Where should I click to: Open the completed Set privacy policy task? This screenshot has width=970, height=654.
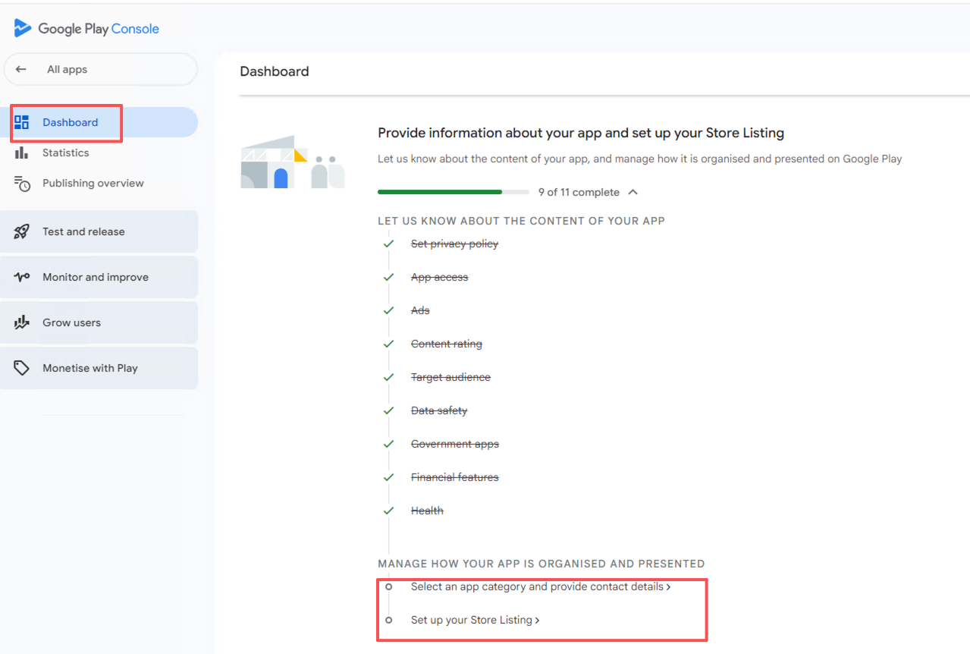click(x=454, y=244)
